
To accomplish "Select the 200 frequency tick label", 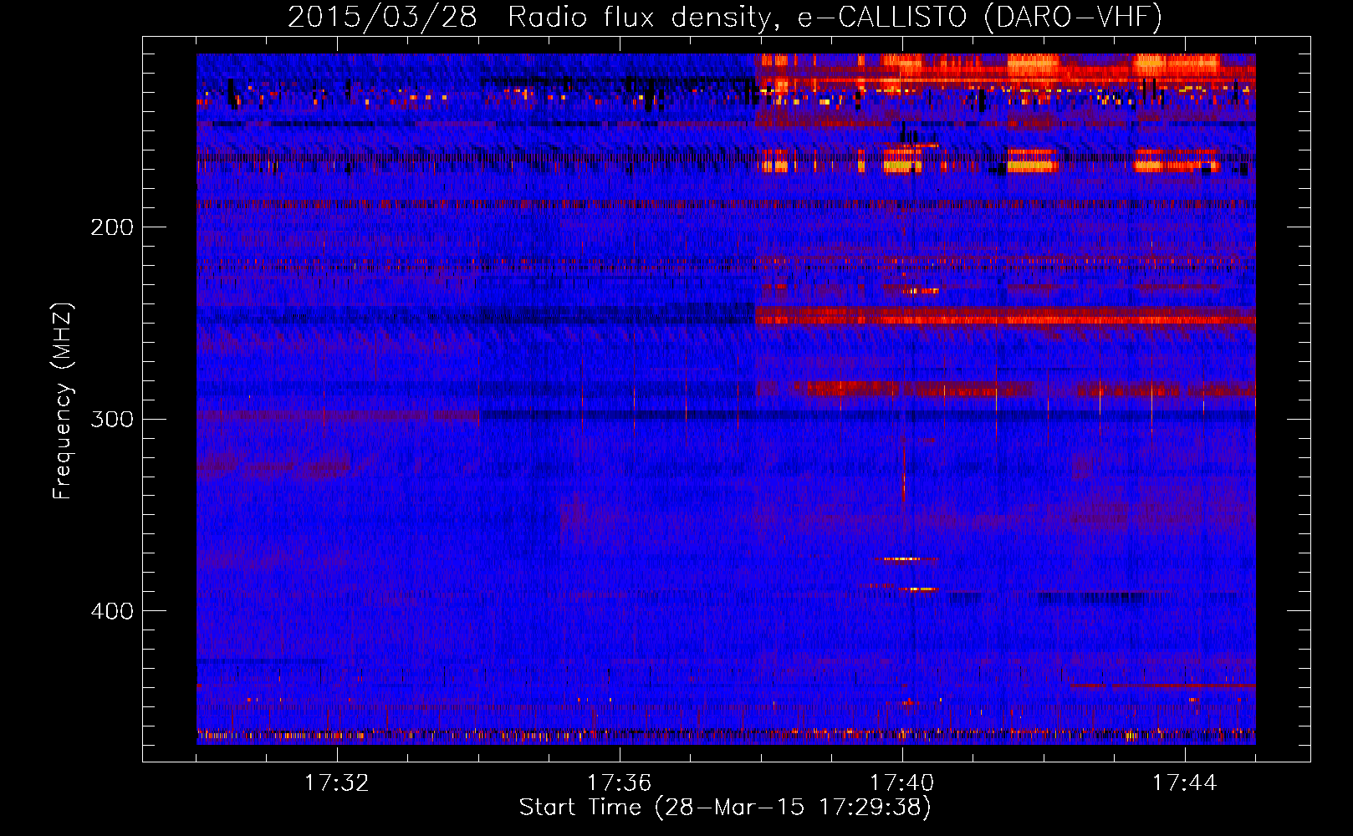I will [112, 227].
